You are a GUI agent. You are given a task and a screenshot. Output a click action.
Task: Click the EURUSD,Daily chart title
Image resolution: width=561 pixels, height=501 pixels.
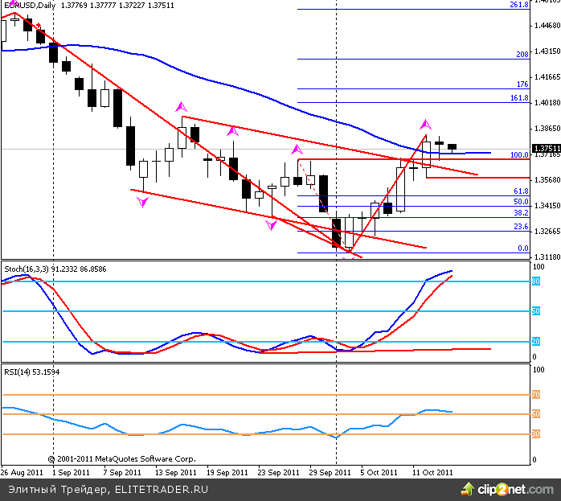pyautogui.click(x=26, y=6)
